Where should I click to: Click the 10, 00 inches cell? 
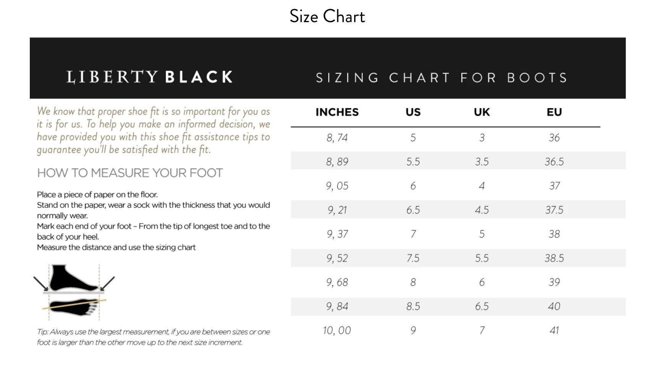pos(337,330)
